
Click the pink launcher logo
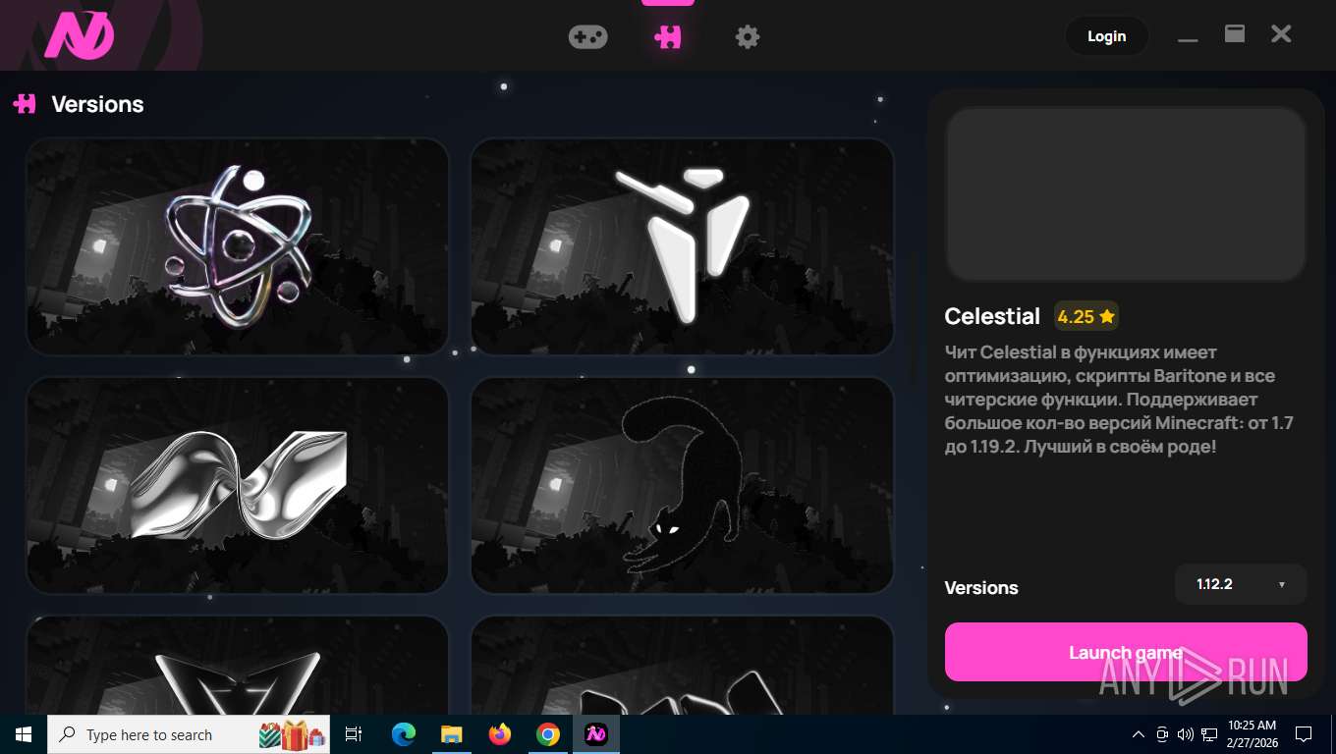[80, 35]
